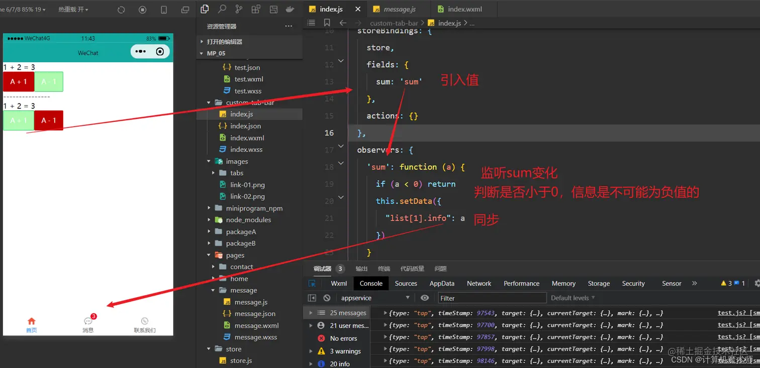Select link-01.png in the file tree

pos(247,185)
